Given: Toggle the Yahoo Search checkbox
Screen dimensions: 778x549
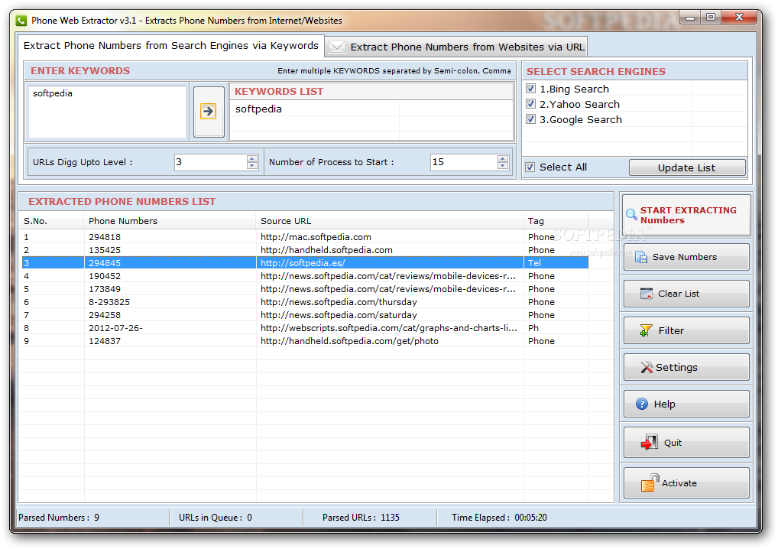Looking at the screenshot, I should (x=531, y=104).
